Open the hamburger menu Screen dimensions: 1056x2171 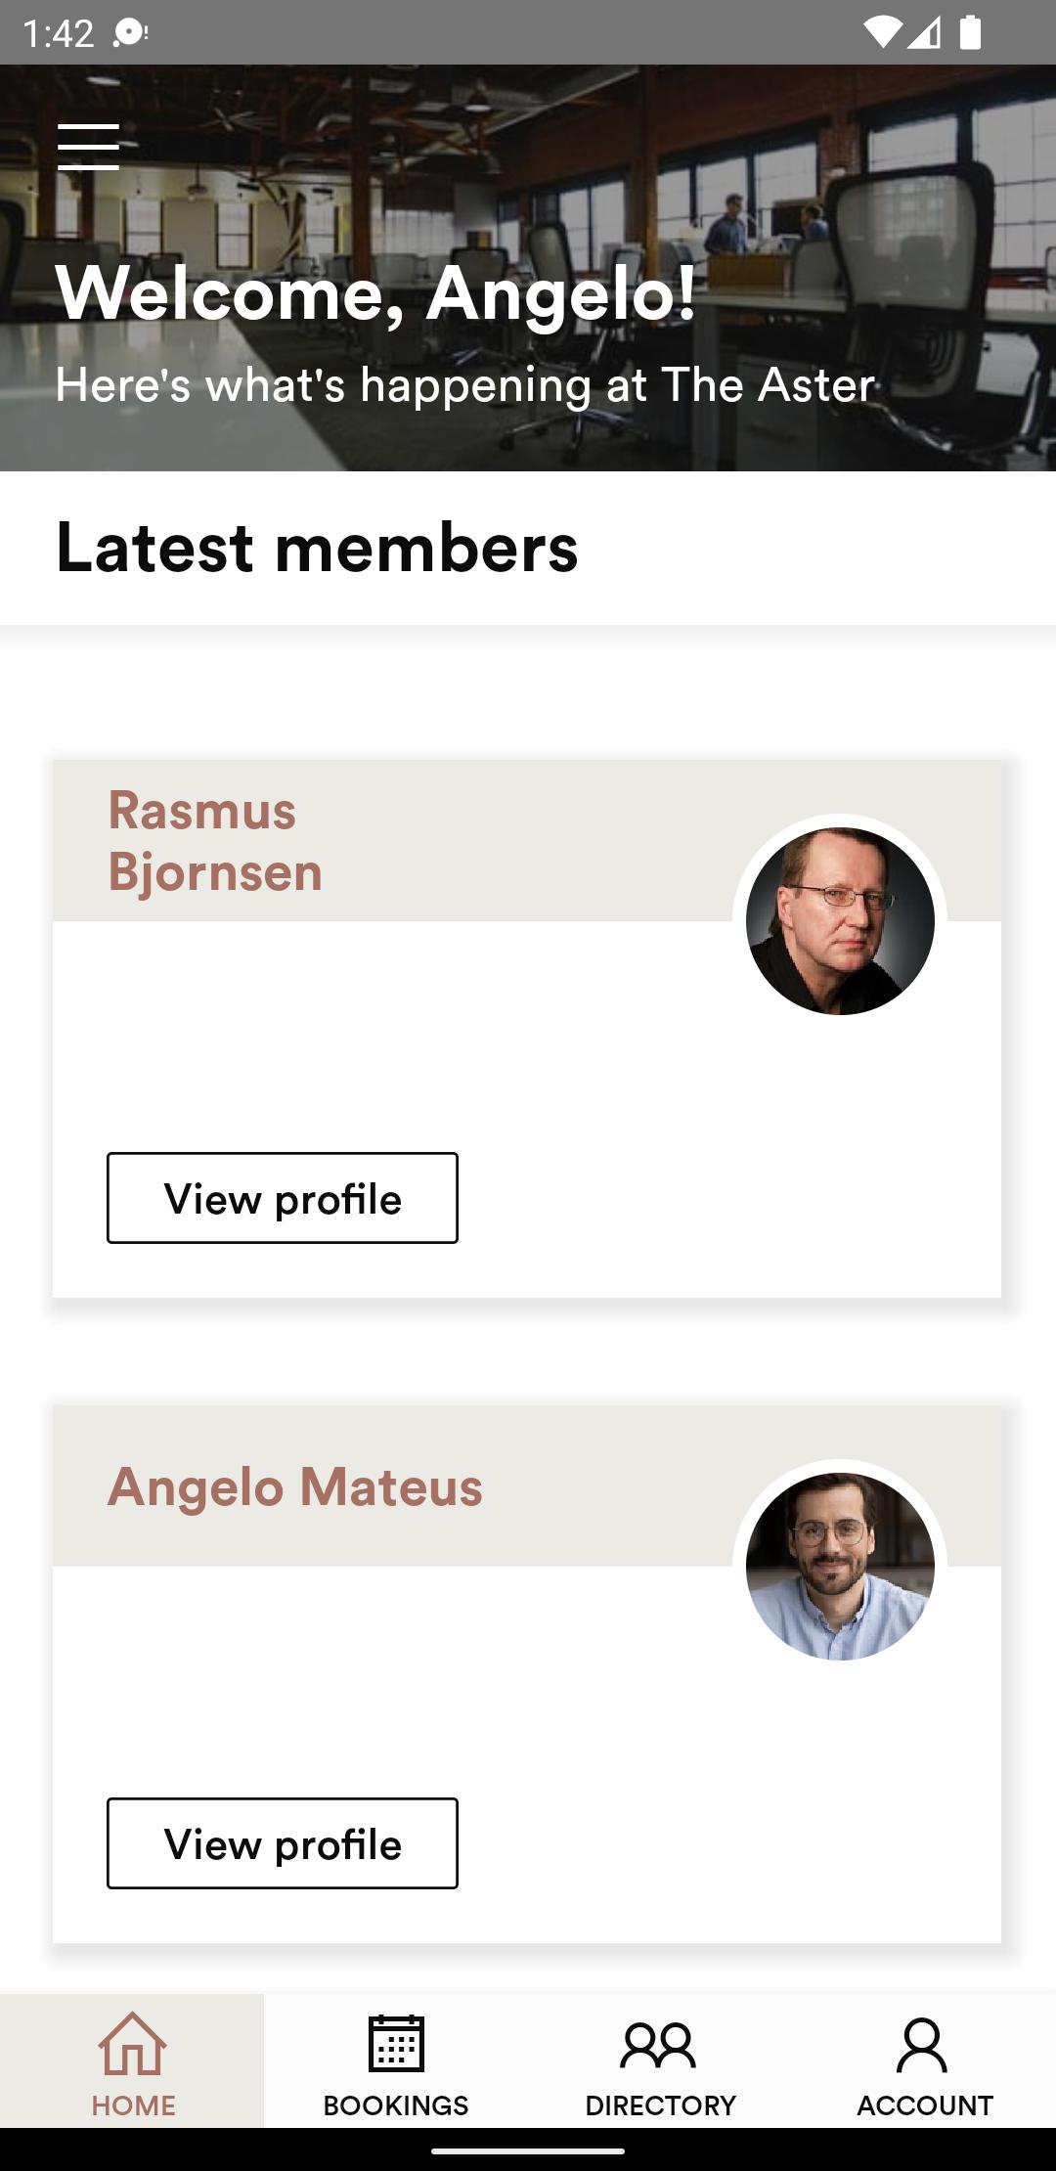coord(88,147)
